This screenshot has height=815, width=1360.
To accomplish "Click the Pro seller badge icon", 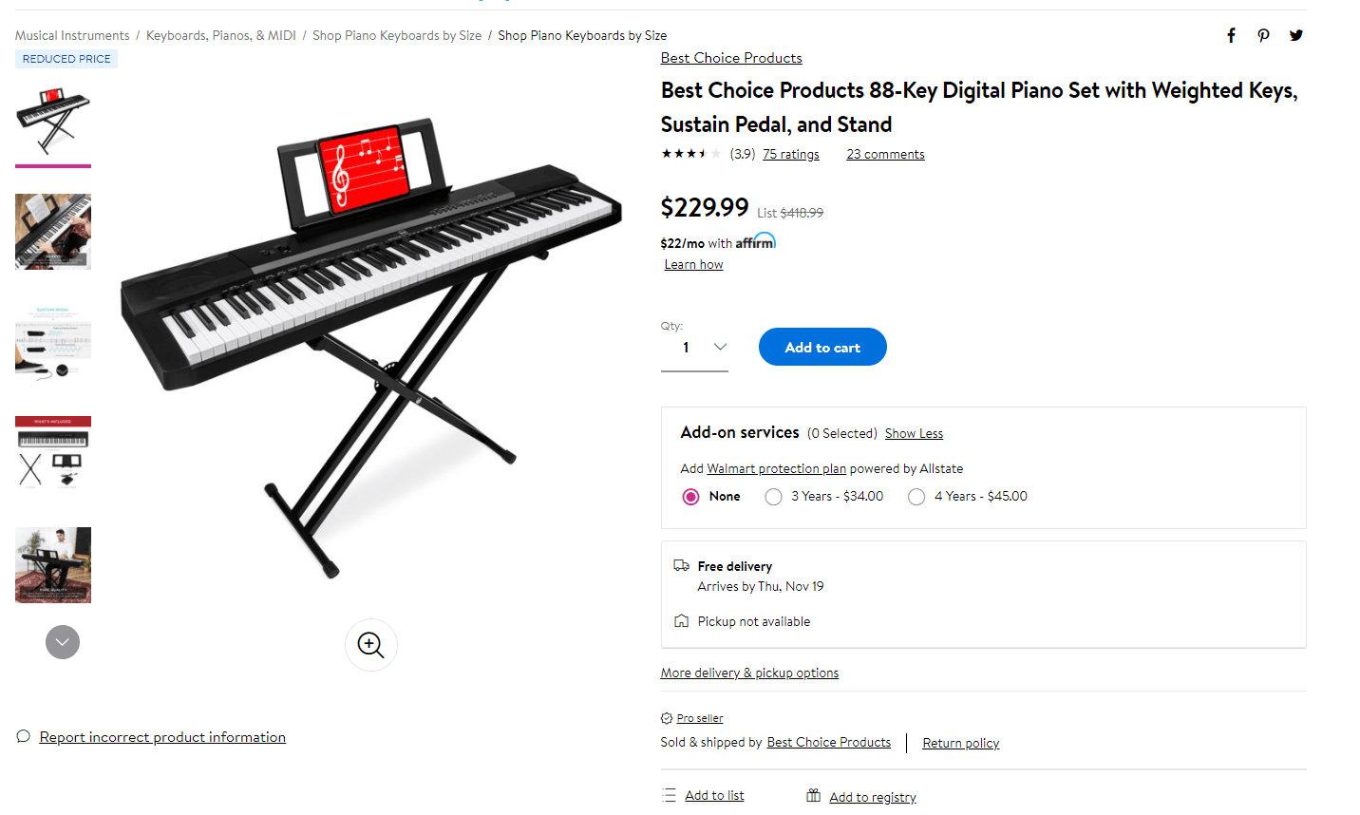I will coord(668,718).
